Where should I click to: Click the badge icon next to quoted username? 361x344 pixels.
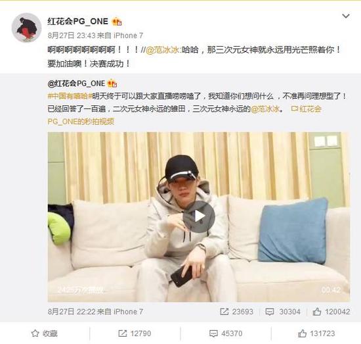point(112,84)
